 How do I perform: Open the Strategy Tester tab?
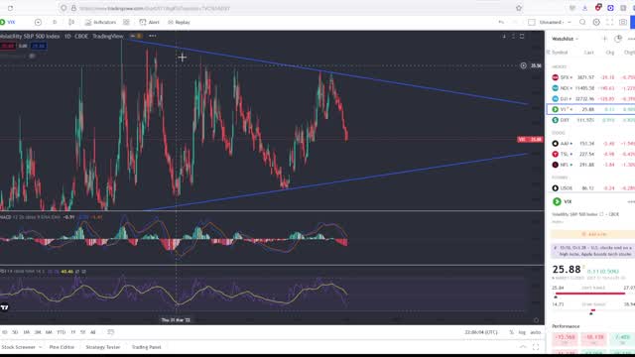(103, 347)
